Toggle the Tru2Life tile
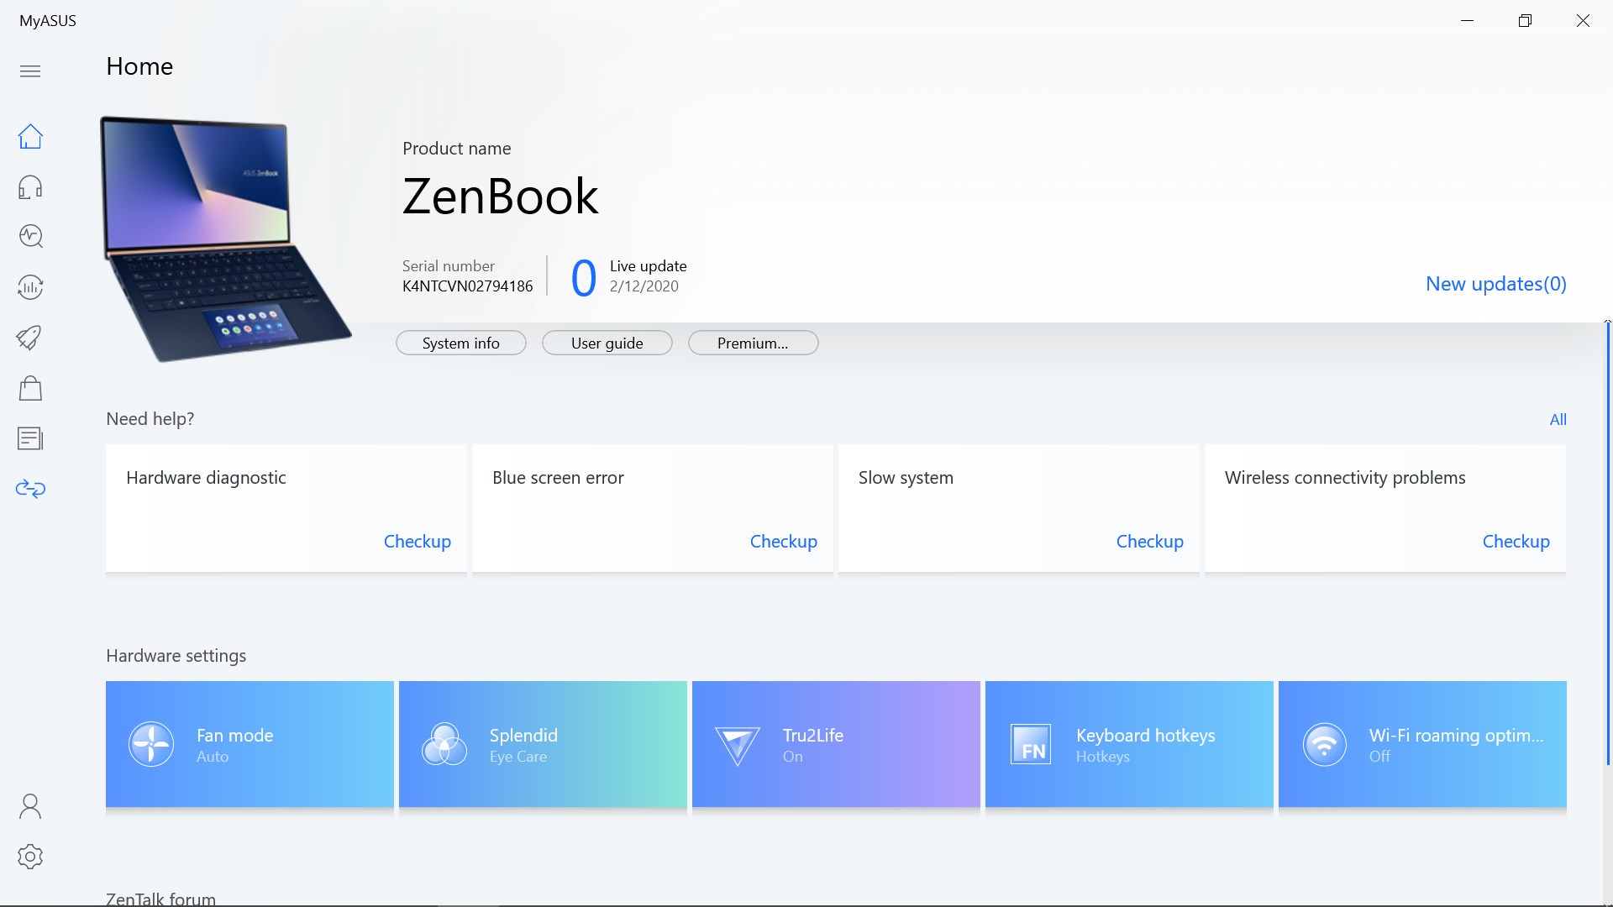This screenshot has height=907, width=1613. pyautogui.click(x=835, y=744)
